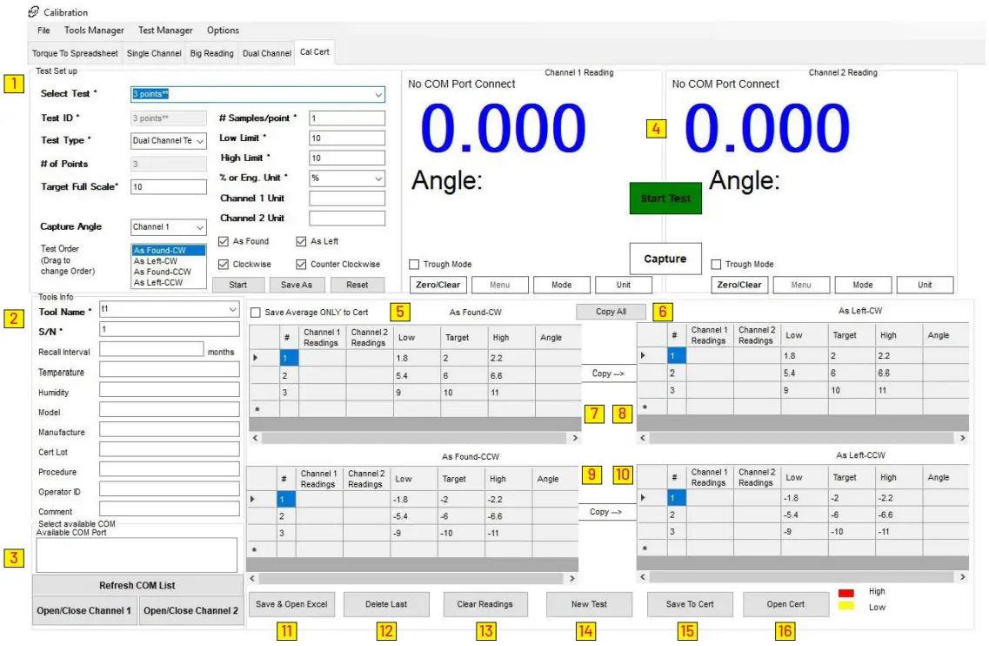Click row selector arrow in As Left-CW table
Viewport: 989px width, 646px height.
pos(643,356)
